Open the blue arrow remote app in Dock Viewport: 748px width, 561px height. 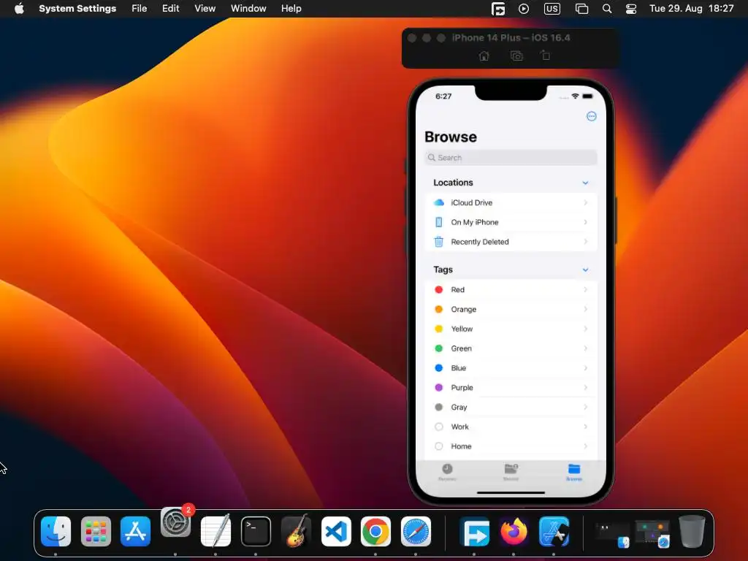[x=475, y=532]
